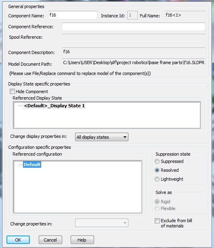The height and width of the screenshot is (248, 214).
Task: Click the Configuration specific properties heading
Action: click(40, 147)
